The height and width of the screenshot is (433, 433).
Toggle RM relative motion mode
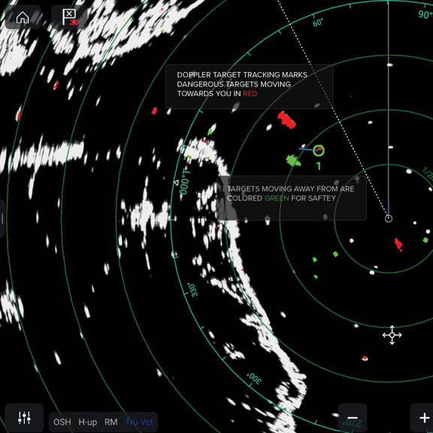pyautogui.click(x=111, y=422)
